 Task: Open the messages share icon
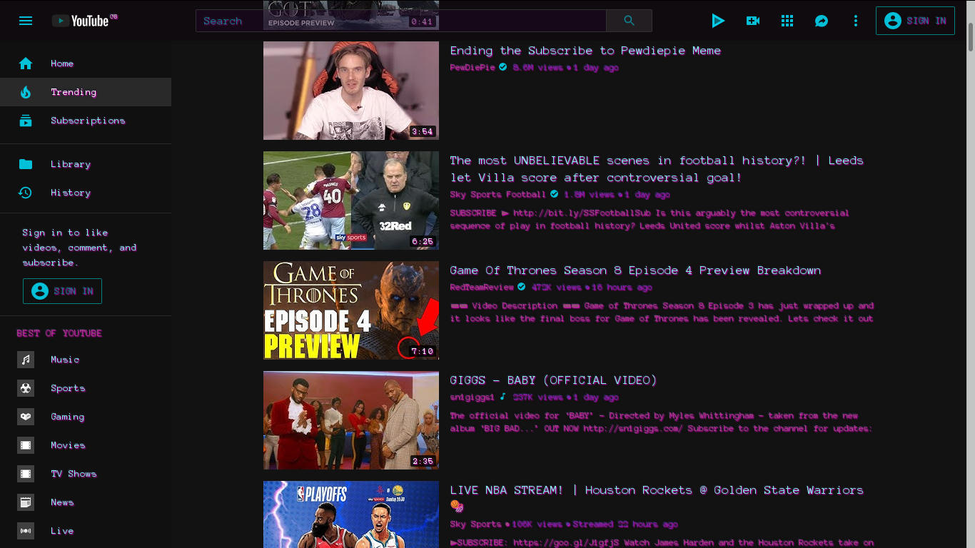[822, 21]
